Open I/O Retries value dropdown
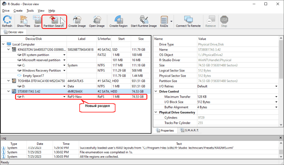This screenshot has height=165, width=284. pos(276,86)
